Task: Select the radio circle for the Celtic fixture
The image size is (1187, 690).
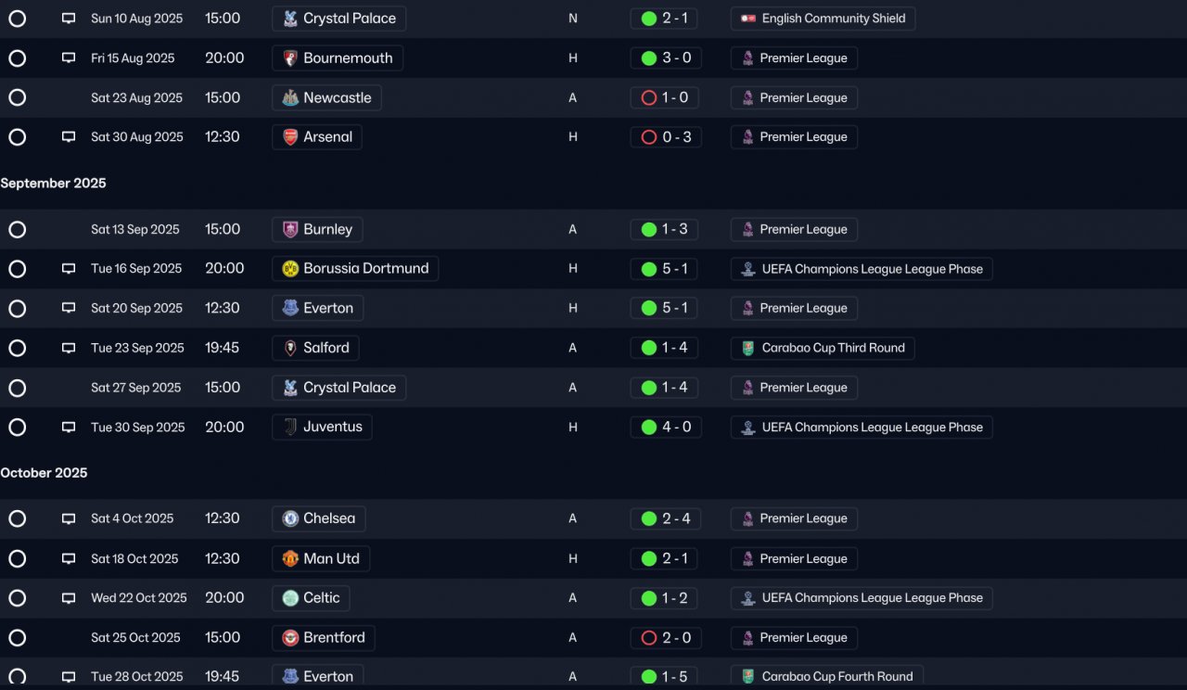Action: click(x=17, y=598)
